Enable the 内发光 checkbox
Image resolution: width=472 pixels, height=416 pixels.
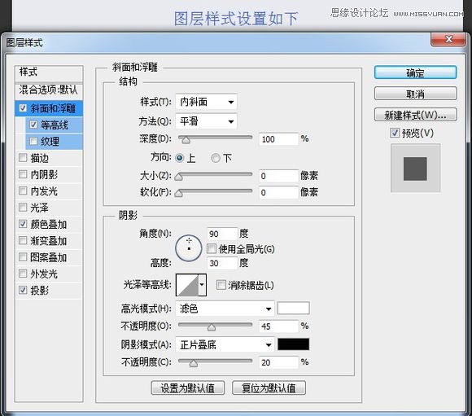pos(23,190)
